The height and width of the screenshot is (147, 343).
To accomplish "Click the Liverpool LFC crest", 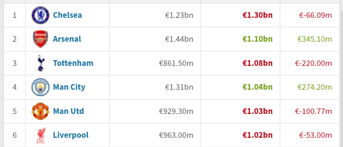I will click(x=41, y=135).
